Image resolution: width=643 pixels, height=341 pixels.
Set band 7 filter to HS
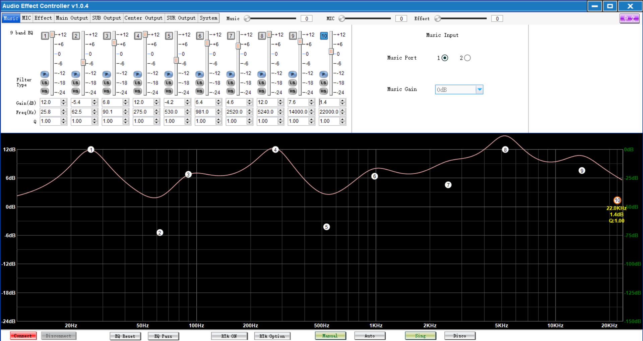click(x=231, y=91)
